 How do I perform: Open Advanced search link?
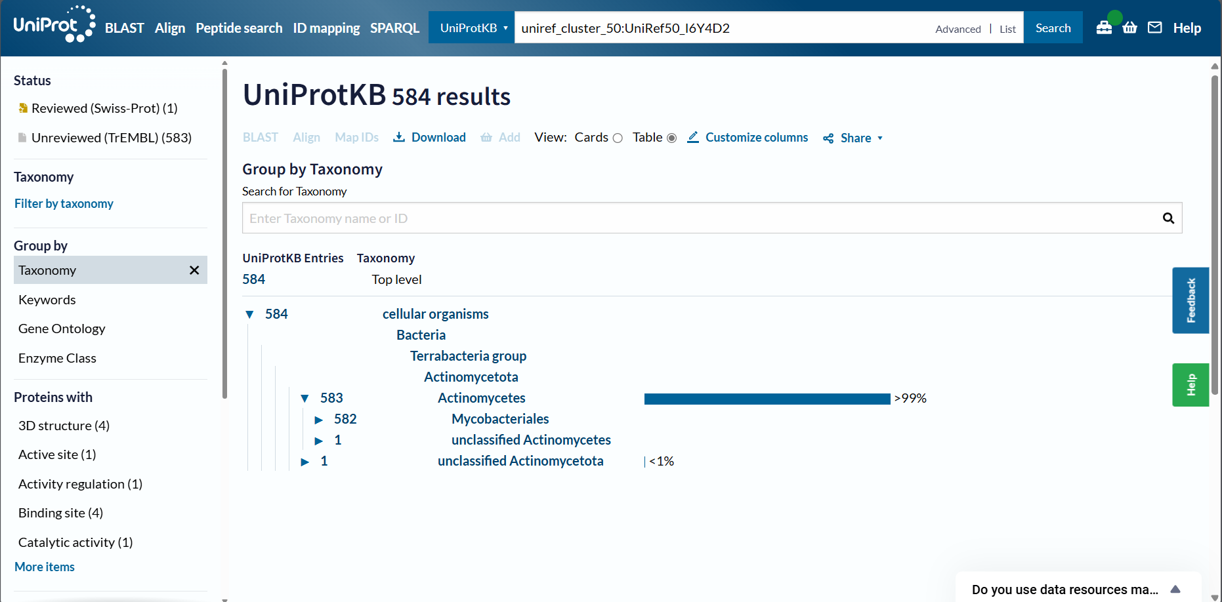pos(958,29)
